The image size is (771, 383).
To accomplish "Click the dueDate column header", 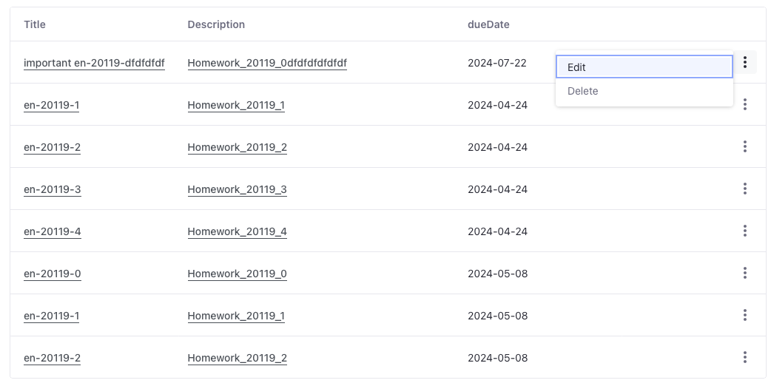I will pyautogui.click(x=488, y=24).
